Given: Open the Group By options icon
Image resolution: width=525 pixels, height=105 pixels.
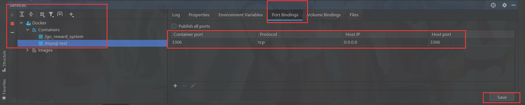Looking at the screenshot, I should click(x=42, y=14).
